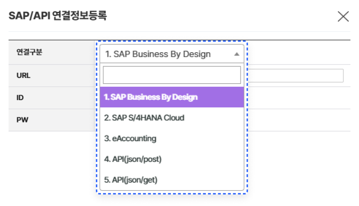
Task: Close the SAP/API 연결정보등록 dialog
Action: coord(343,17)
